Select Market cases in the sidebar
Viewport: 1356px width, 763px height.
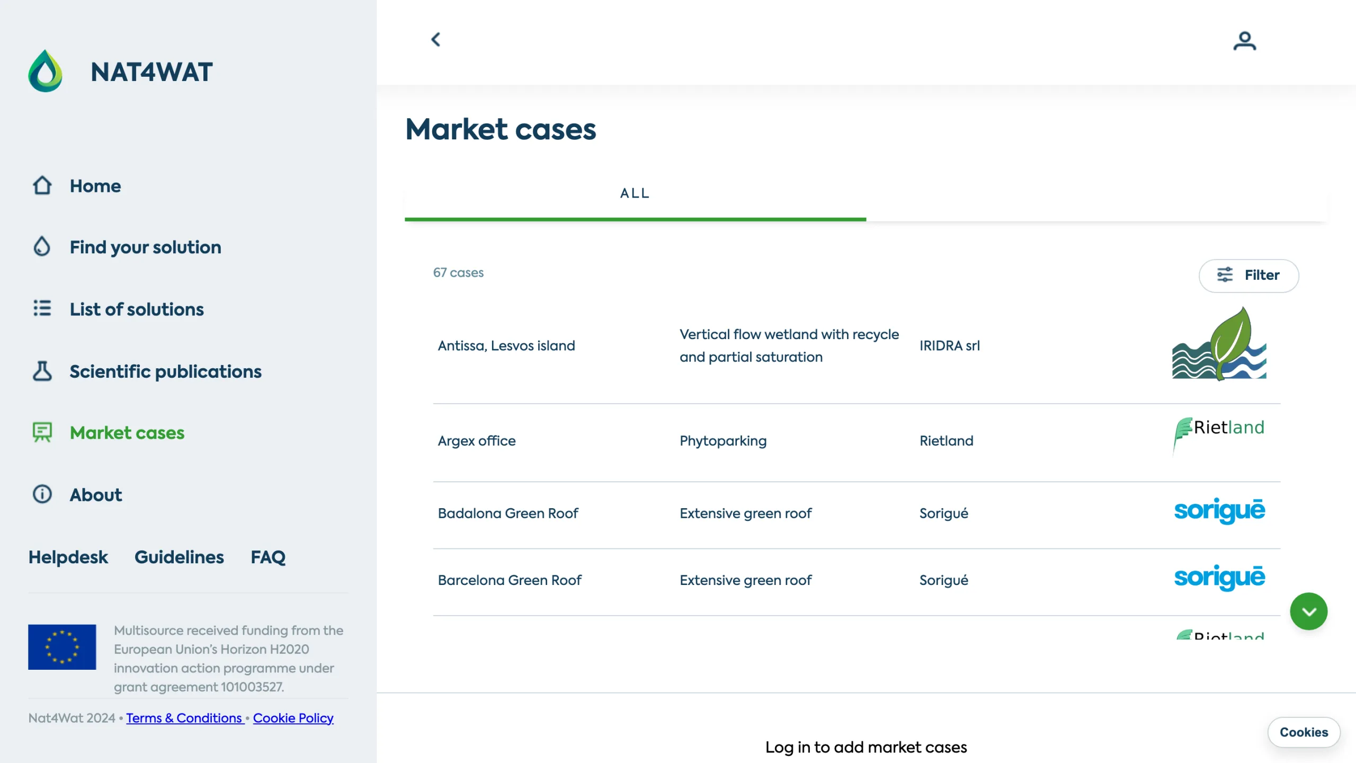[x=127, y=433]
